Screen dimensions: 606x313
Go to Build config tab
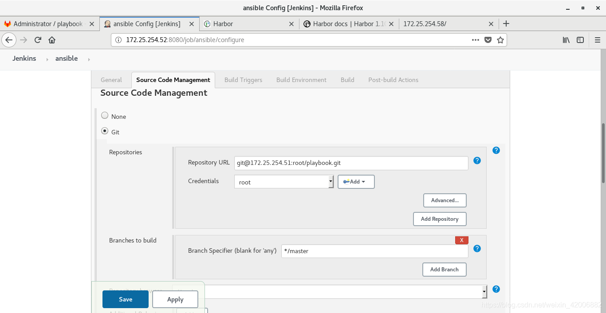(347, 80)
